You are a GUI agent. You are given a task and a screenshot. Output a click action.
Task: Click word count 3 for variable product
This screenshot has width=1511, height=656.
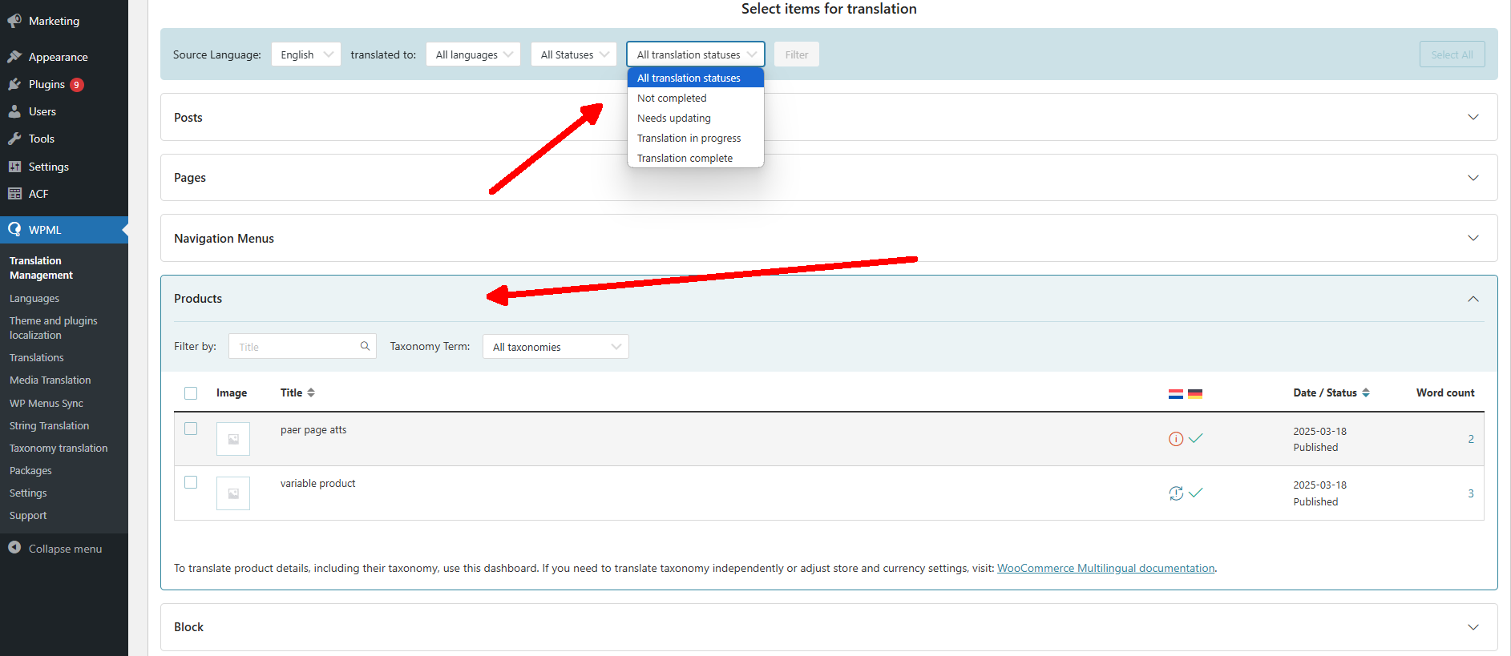1471,493
